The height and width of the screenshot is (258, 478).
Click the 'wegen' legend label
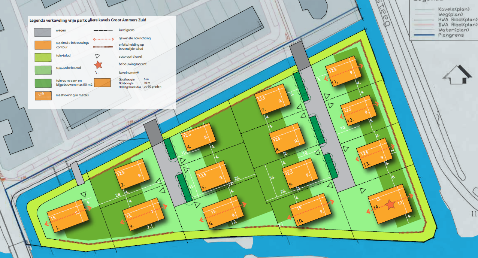[61, 31]
